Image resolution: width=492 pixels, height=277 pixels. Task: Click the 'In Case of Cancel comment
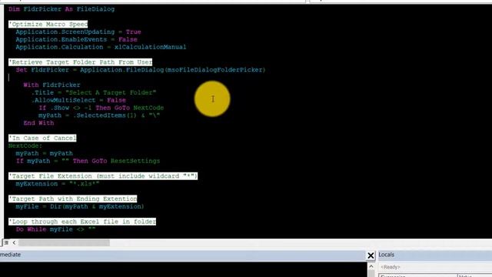tap(42, 138)
